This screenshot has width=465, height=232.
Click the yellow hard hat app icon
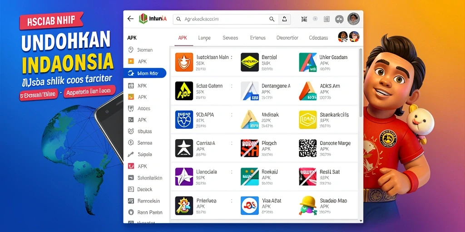point(308,205)
